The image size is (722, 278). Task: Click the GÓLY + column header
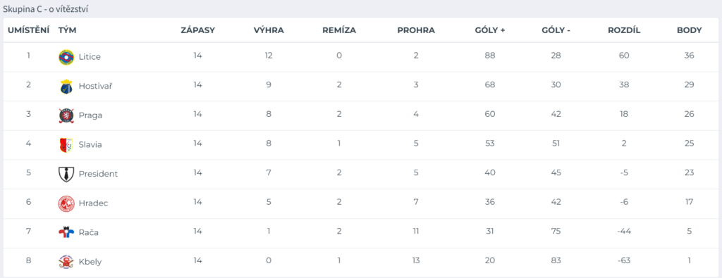click(490, 31)
